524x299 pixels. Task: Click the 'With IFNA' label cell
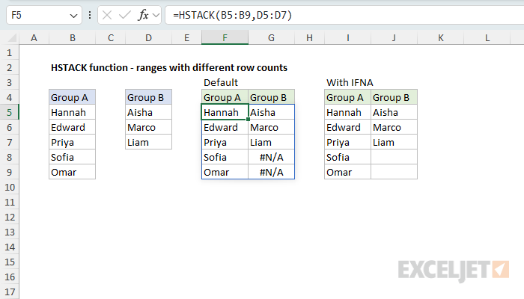click(350, 82)
